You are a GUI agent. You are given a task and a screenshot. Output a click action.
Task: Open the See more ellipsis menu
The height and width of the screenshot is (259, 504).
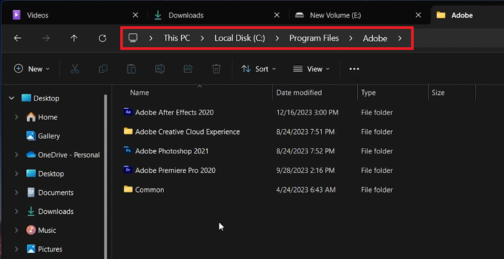pyautogui.click(x=354, y=69)
